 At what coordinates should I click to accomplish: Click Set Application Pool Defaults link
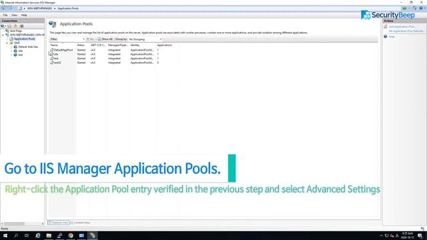point(406,31)
